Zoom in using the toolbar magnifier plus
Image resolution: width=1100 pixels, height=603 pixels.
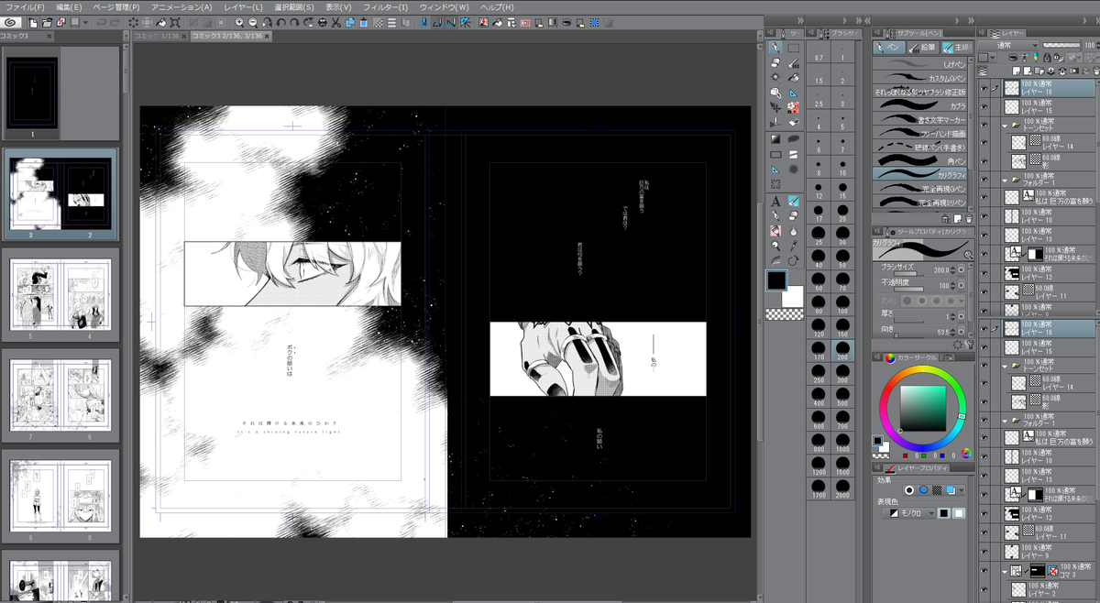239,21
